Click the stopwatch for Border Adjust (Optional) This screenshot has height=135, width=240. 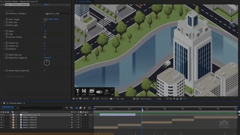click(x=7, y=71)
